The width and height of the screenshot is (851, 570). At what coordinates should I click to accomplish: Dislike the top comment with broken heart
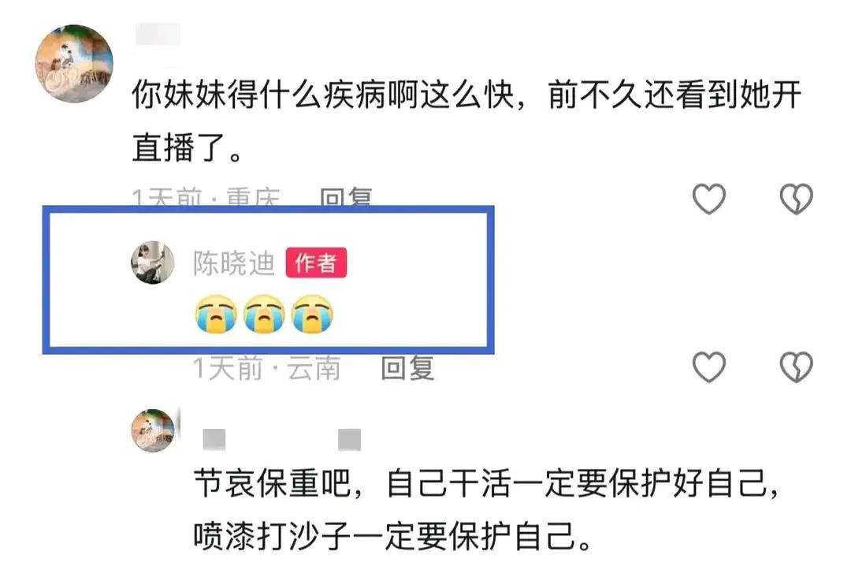[x=796, y=199]
